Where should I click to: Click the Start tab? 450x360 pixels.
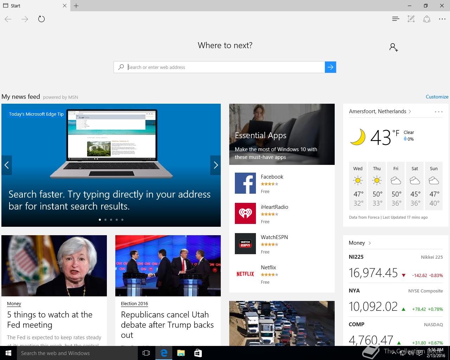pyautogui.click(x=35, y=6)
